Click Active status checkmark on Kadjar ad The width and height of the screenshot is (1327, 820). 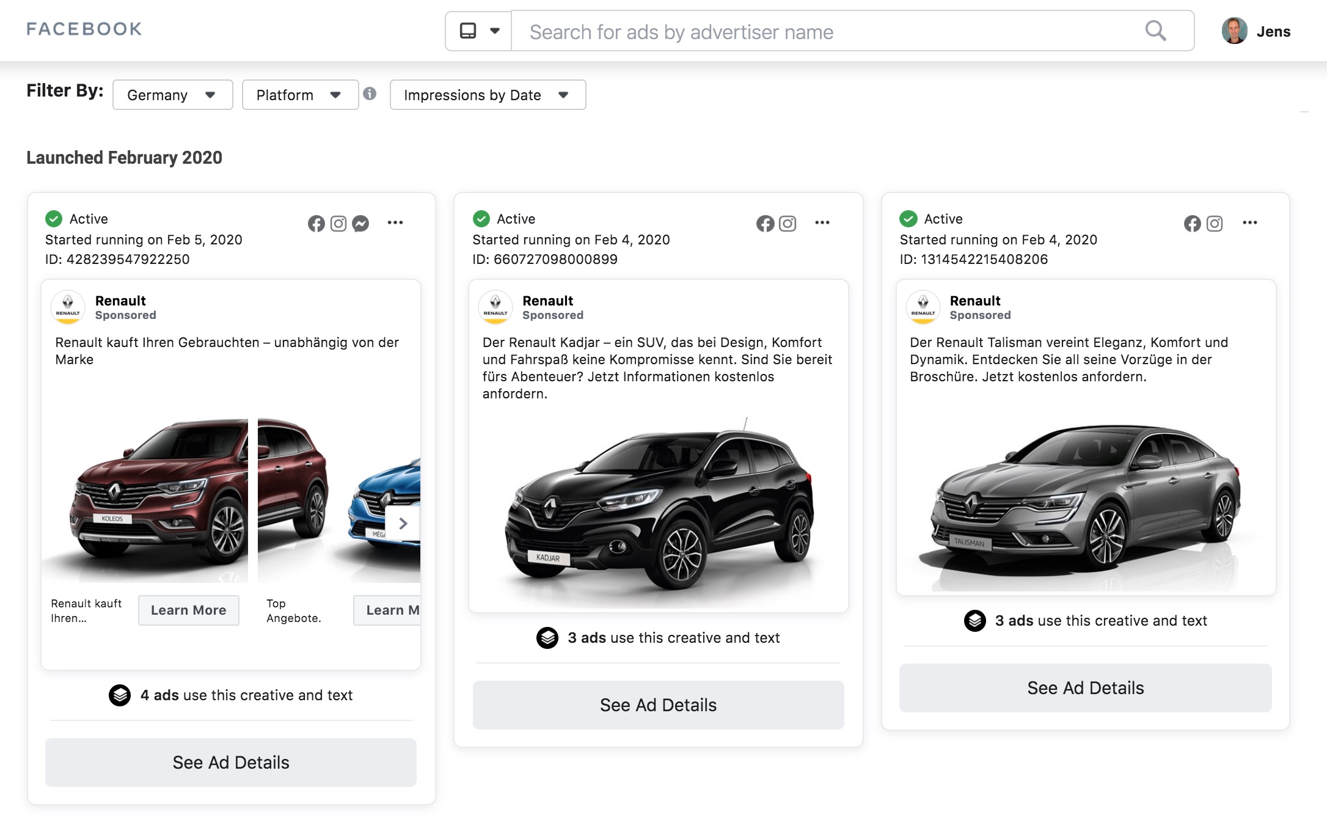tap(481, 219)
